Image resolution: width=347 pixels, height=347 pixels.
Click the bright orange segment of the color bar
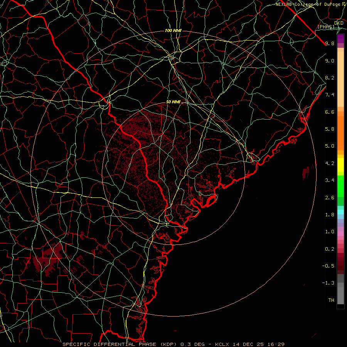[x=340, y=133]
